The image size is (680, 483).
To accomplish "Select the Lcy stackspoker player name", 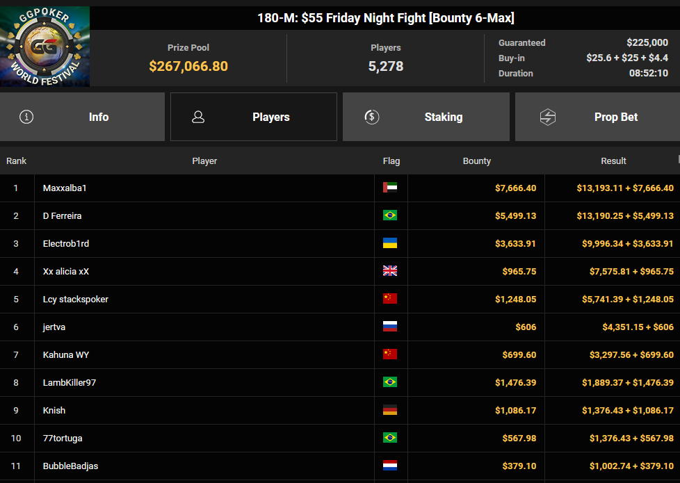I will pos(76,299).
